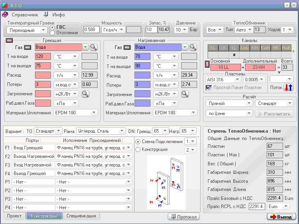Open the Переходный temperature schedule dropdown
Viewport: 299px width, 224px height.
pos(43,30)
